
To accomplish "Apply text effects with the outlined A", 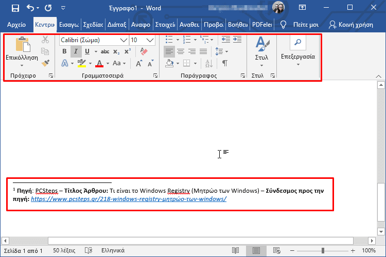I will (x=64, y=63).
